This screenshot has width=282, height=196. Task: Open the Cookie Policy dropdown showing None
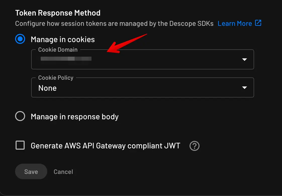tap(143, 87)
